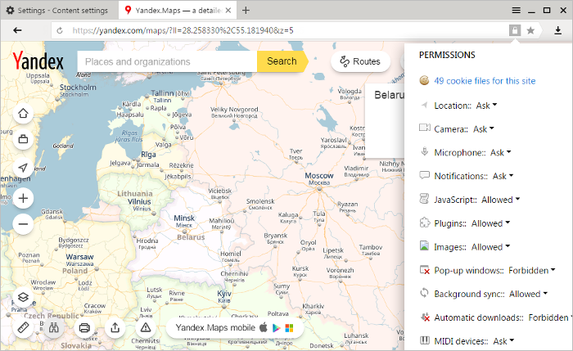Click the home map button
The width and height of the screenshot is (573, 351).
click(x=23, y=113)
